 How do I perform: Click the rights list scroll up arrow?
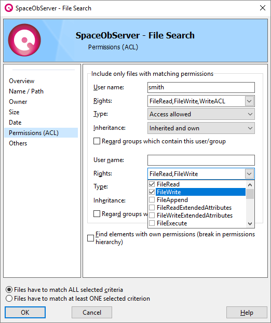pos(250,185)
